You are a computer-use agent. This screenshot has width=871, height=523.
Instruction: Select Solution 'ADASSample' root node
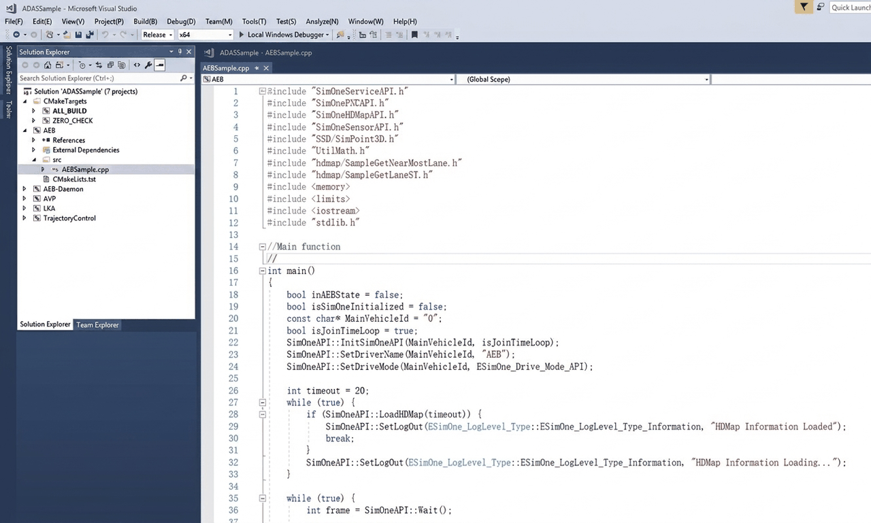[86, 91]
